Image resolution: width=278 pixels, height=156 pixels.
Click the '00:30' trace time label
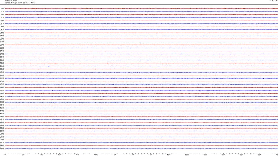click(x=2, y=12)
